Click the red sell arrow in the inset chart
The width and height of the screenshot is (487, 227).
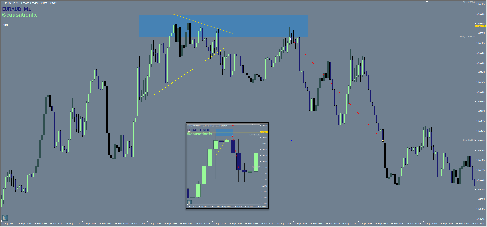point(232,136)
